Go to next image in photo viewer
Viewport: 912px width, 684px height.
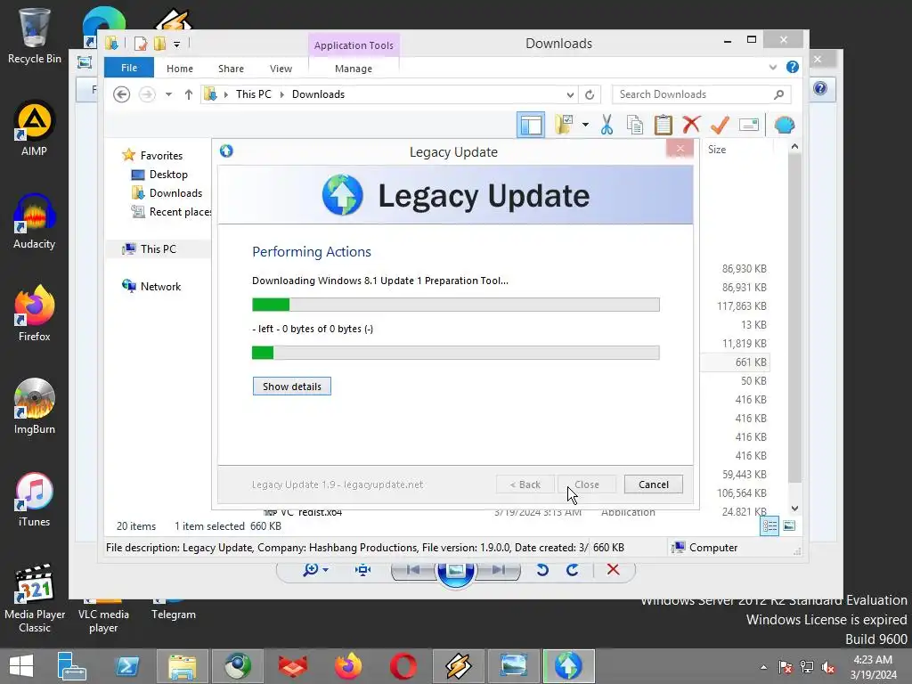coord(498,570)
